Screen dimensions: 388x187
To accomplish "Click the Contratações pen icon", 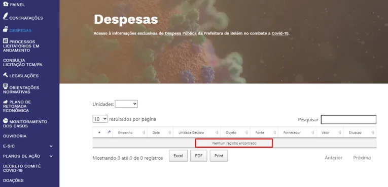I will [6, 16].
